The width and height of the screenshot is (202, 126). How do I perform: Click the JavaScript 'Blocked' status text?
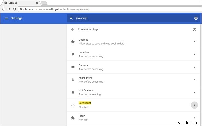tap(83, 107)
